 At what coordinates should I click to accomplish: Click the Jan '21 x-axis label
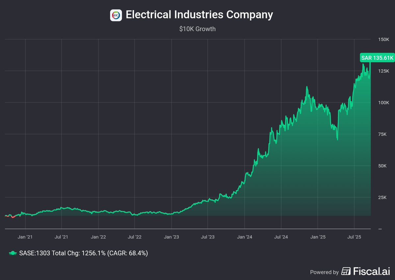(25, 237)
